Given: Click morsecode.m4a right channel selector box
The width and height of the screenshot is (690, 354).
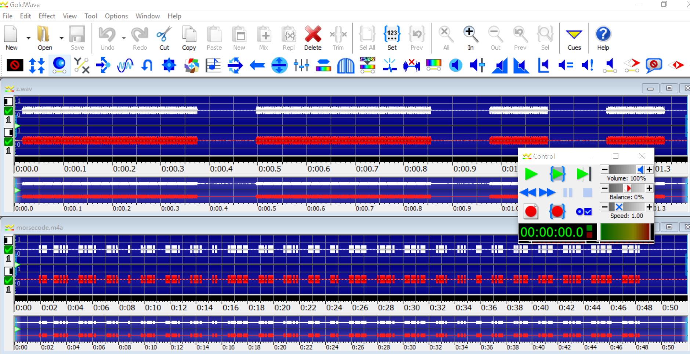Looking at the screenshot, I should [8, 271].
